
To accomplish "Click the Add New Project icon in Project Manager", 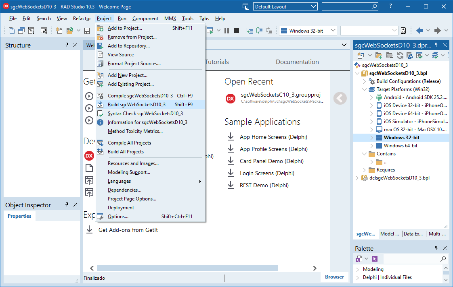I will point(361,55).
